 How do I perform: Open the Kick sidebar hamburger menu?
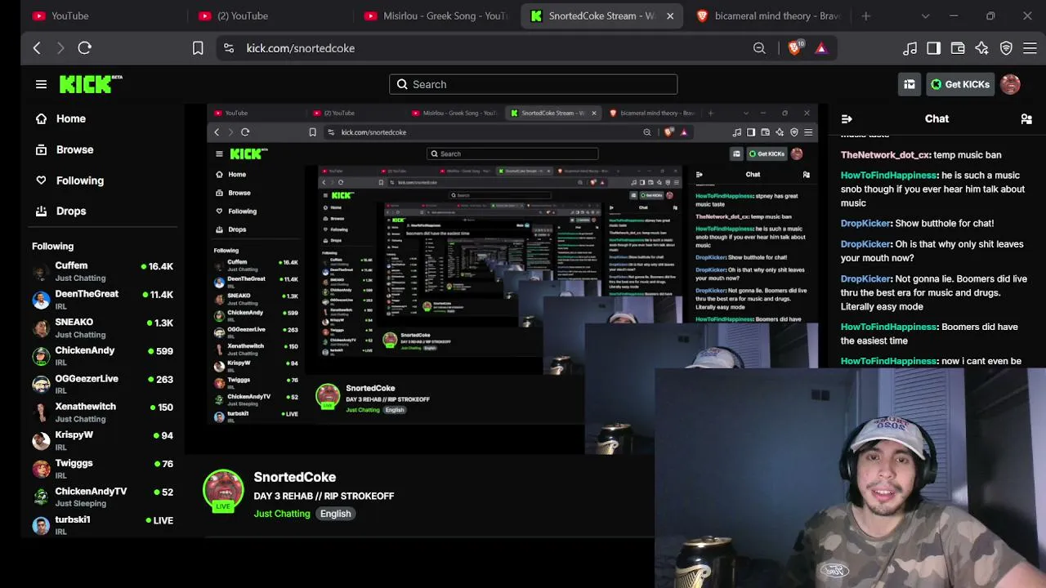(41, 84)
